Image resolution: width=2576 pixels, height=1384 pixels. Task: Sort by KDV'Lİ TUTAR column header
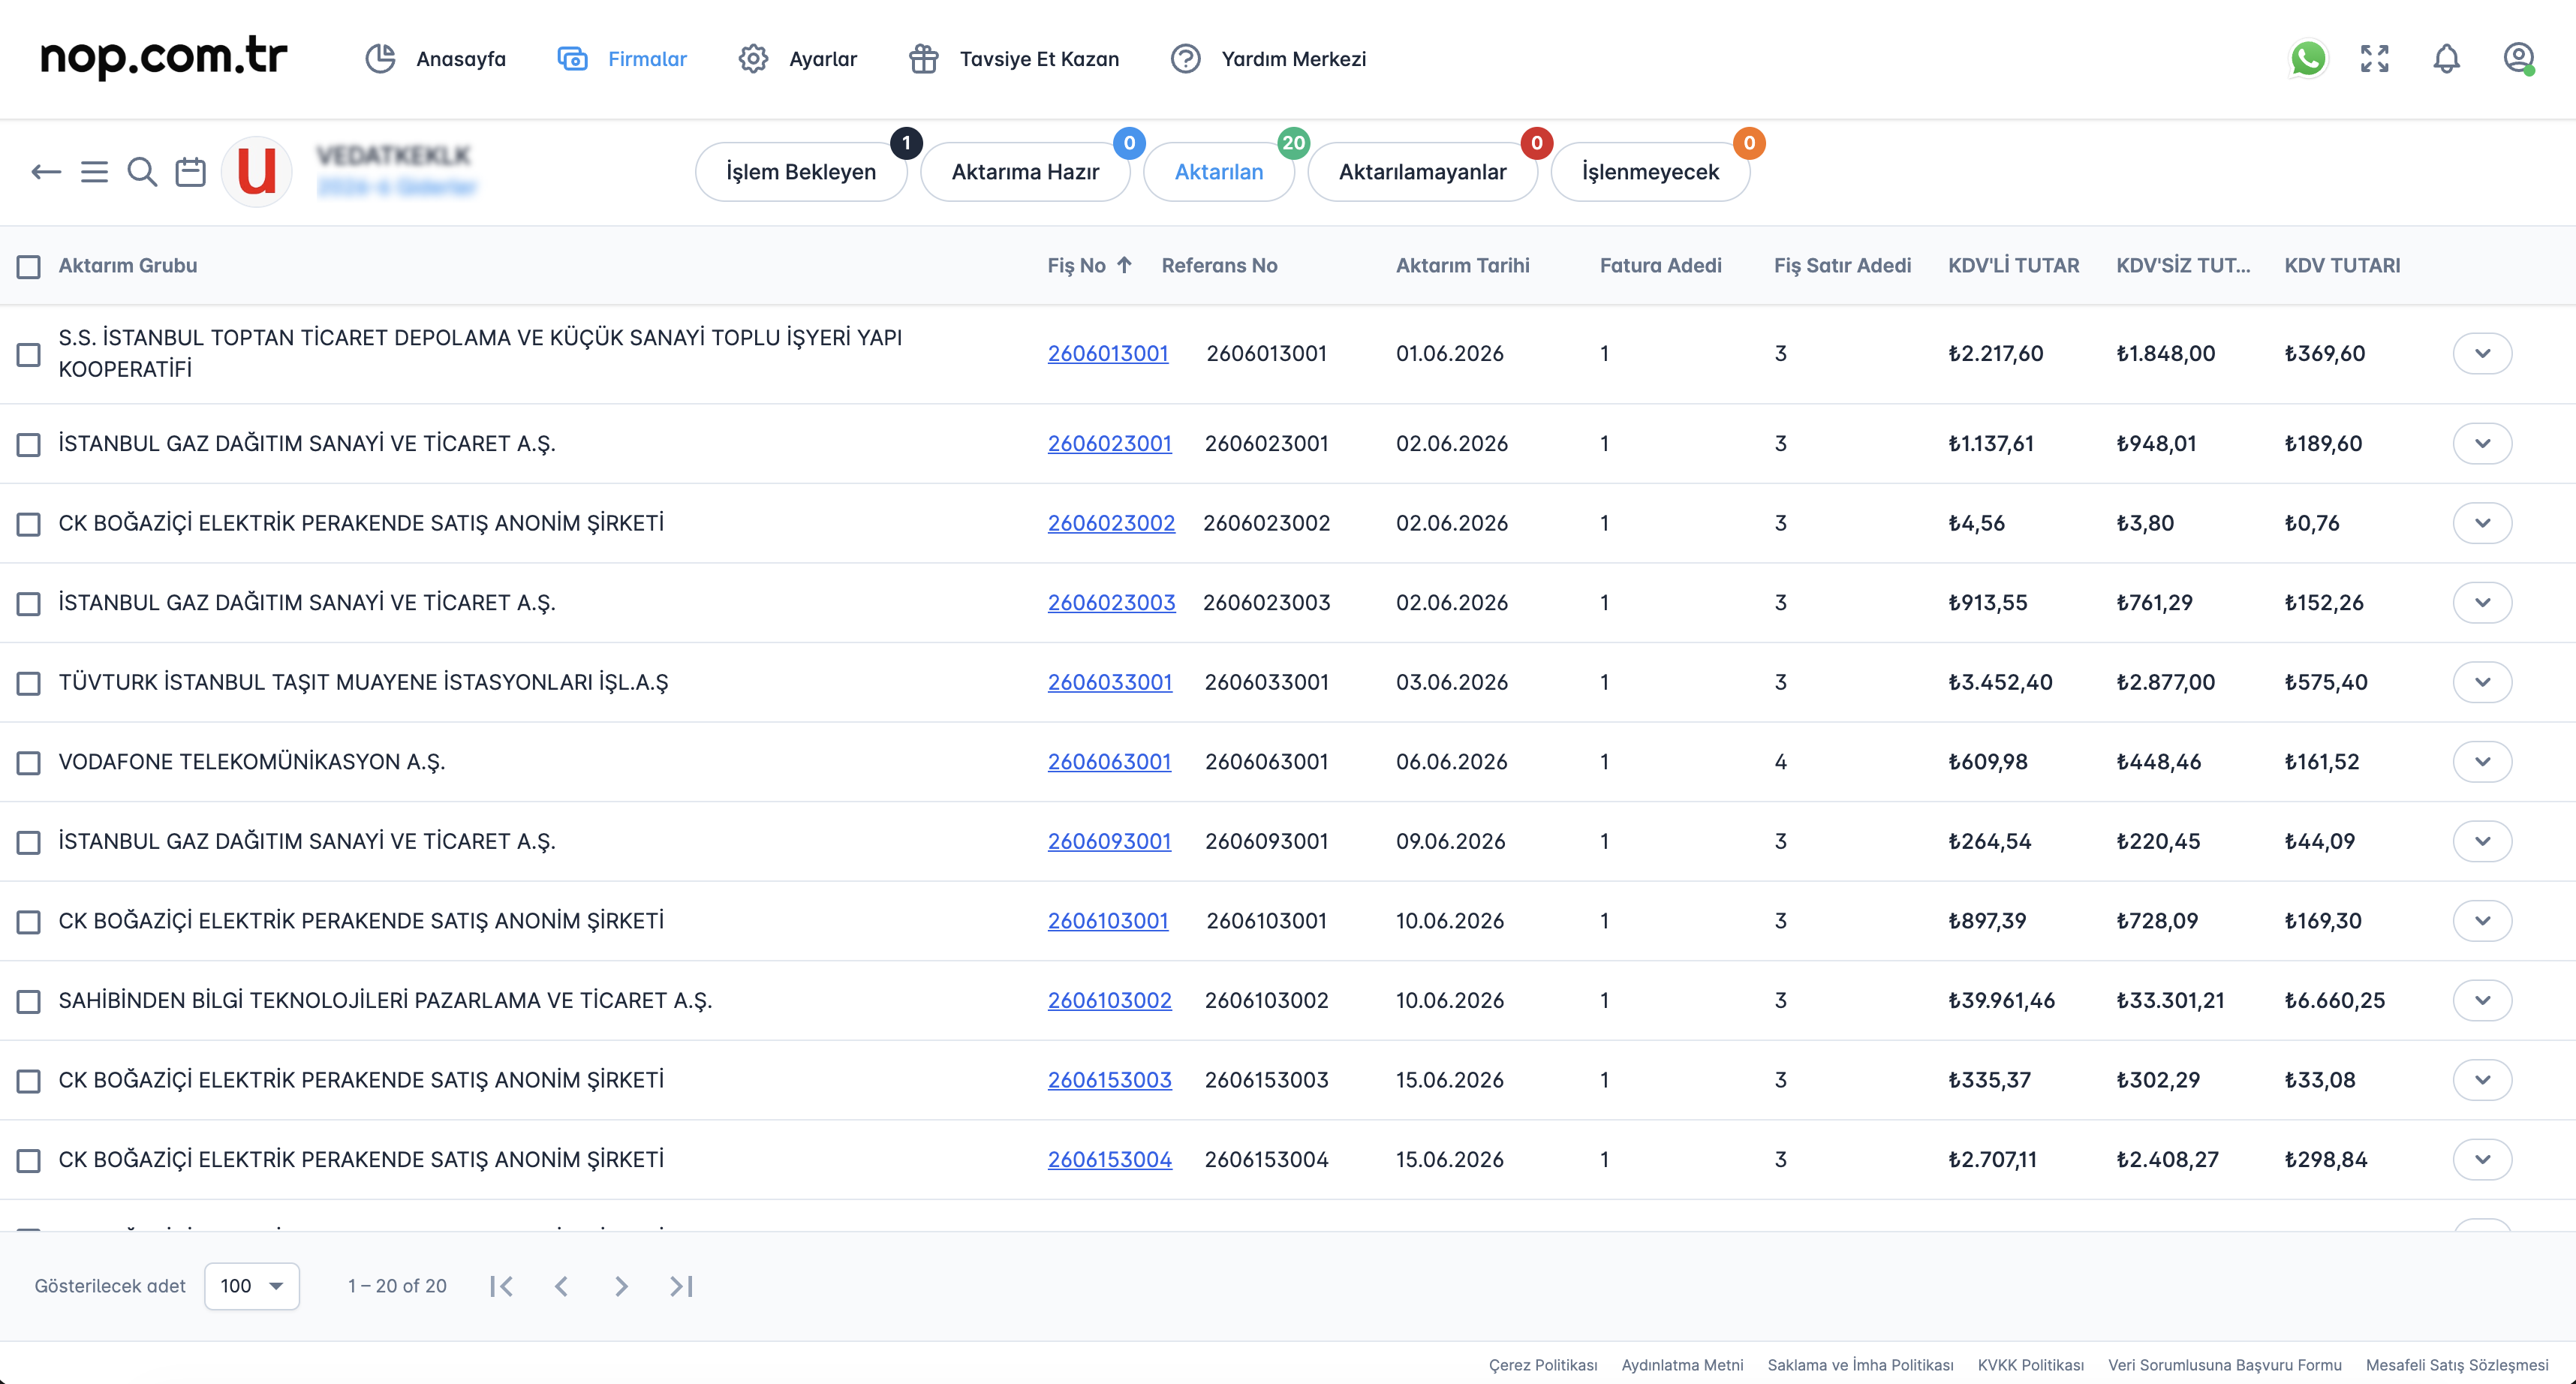2013,265
